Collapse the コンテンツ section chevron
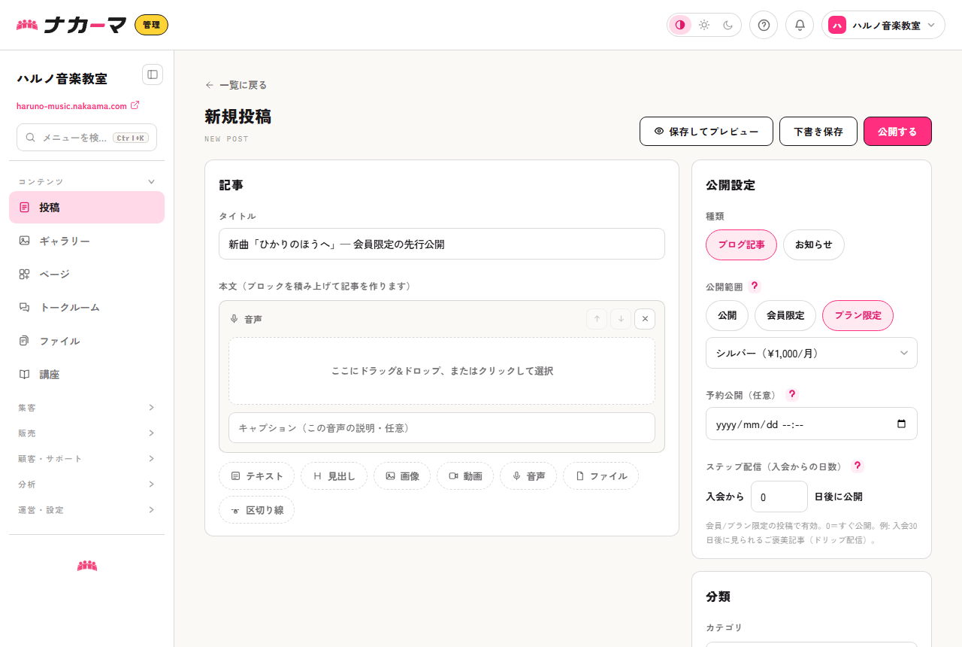The width and height of the screenshot is (962, 647). coord(151,181)
